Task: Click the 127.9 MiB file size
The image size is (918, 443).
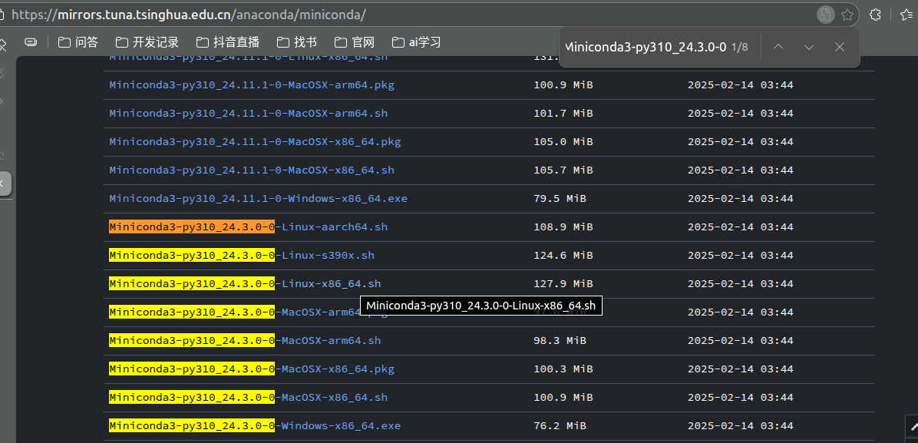Action: (563, 283)
